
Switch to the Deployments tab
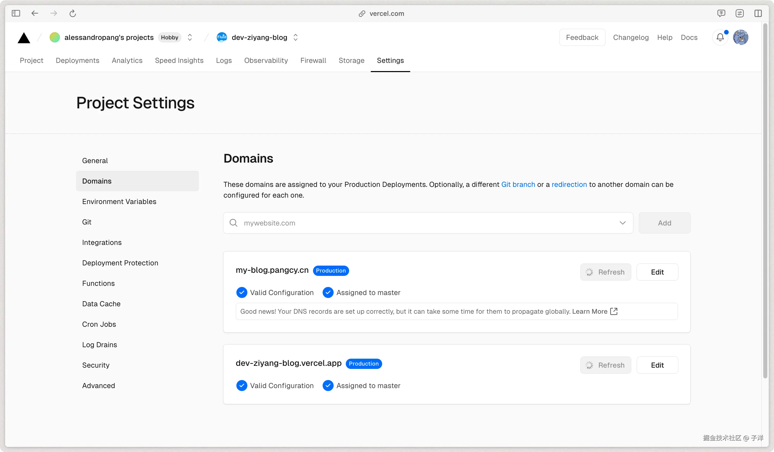[77, 60]
